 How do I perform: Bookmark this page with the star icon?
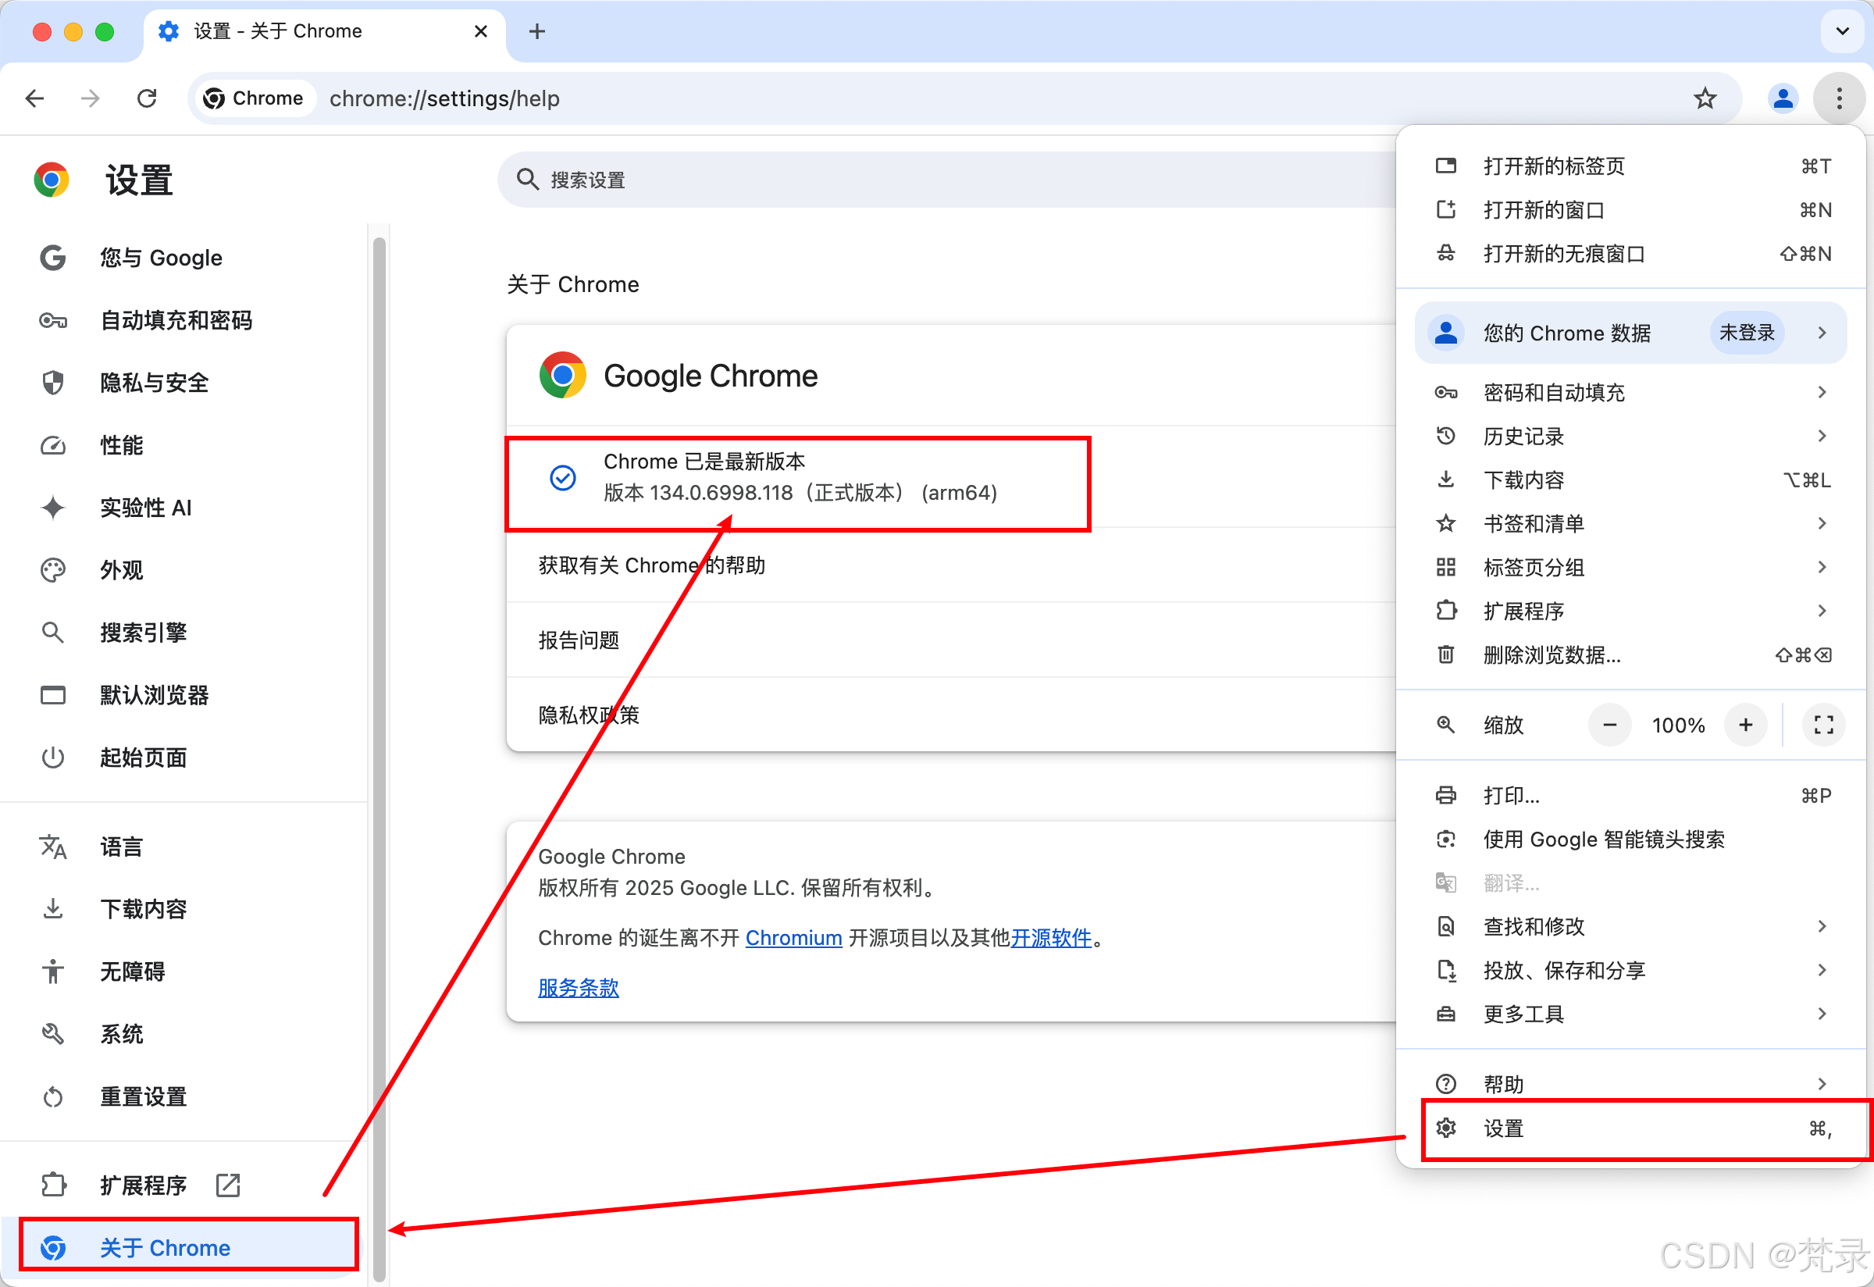pyautogui.click(x=1705, y=98)
